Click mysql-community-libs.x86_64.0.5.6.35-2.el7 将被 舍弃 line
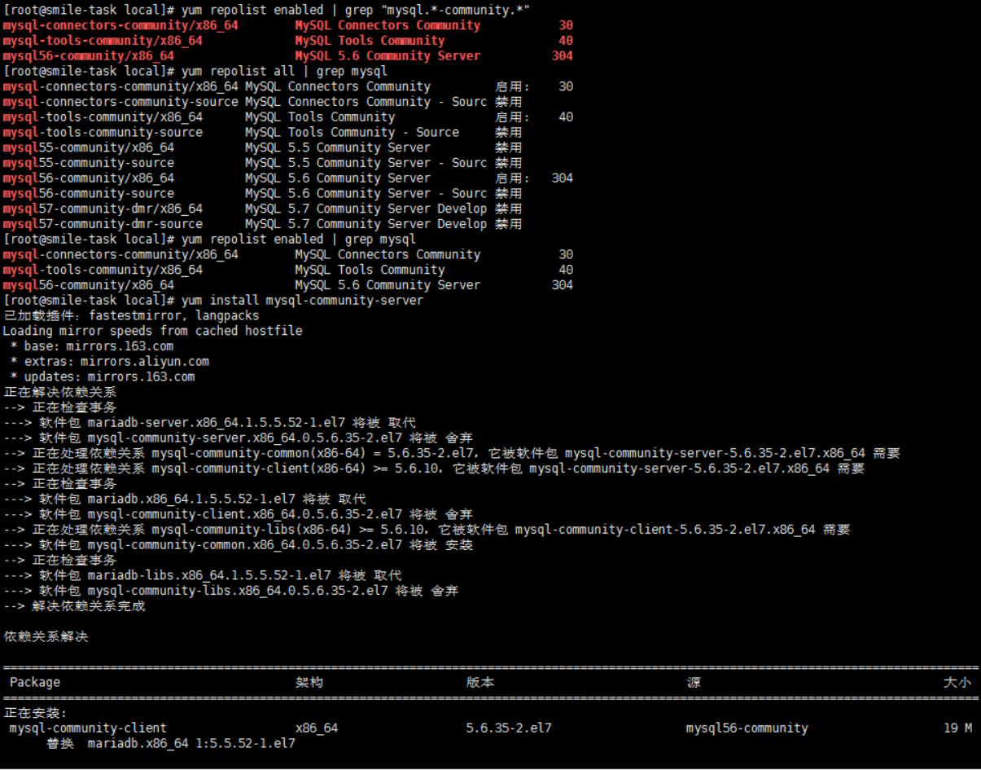981x770 pixels. (x=230, y=591)
